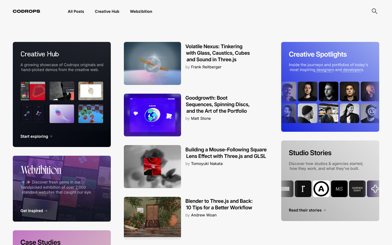Open the red color-picker demo in Creative Hub
This screenshot has height=245, width=392.
pos(33,91)
